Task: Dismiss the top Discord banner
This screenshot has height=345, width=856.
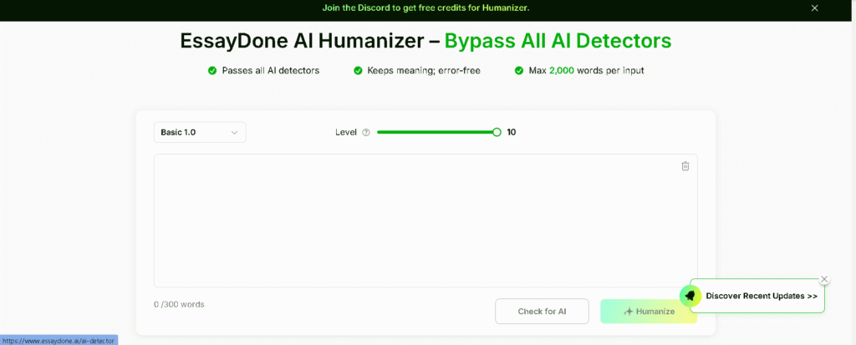Action: (x=815, y=8)
